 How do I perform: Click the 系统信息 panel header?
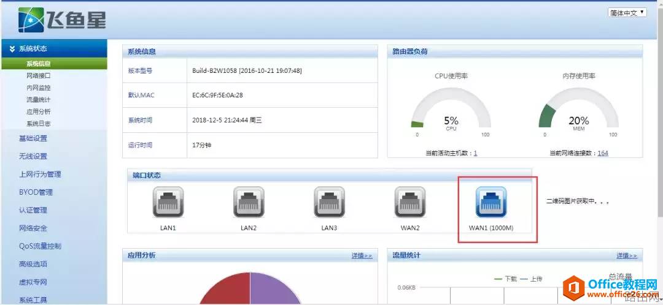point(250,51)
